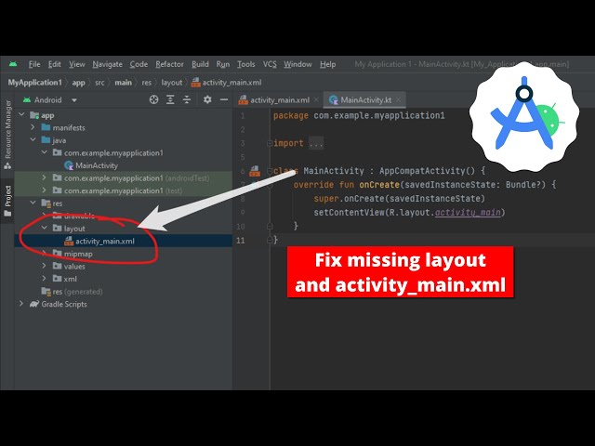Viewport: 595px width, 446px height.
Task: Collapse the com.example.myapplication1 main package
Action: tap(45, 152)
